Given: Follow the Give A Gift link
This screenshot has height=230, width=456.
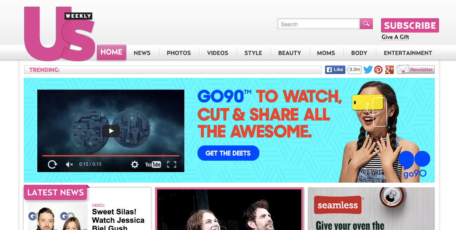Looking at the screenshot, I should pyautogui.click(x=395, y=37).
